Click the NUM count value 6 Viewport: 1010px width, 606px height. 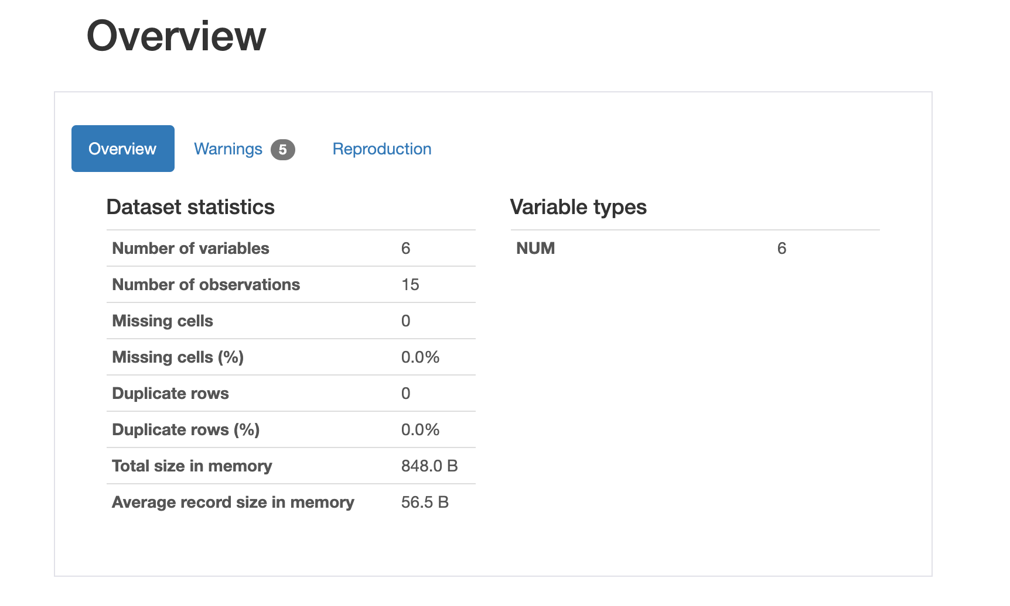[782, 248]
